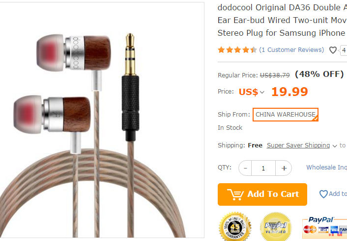The height and width of the screenshot is (241, 347).
Task: Click the PayPal payment cards logo
Action: (x=325, y=227)
